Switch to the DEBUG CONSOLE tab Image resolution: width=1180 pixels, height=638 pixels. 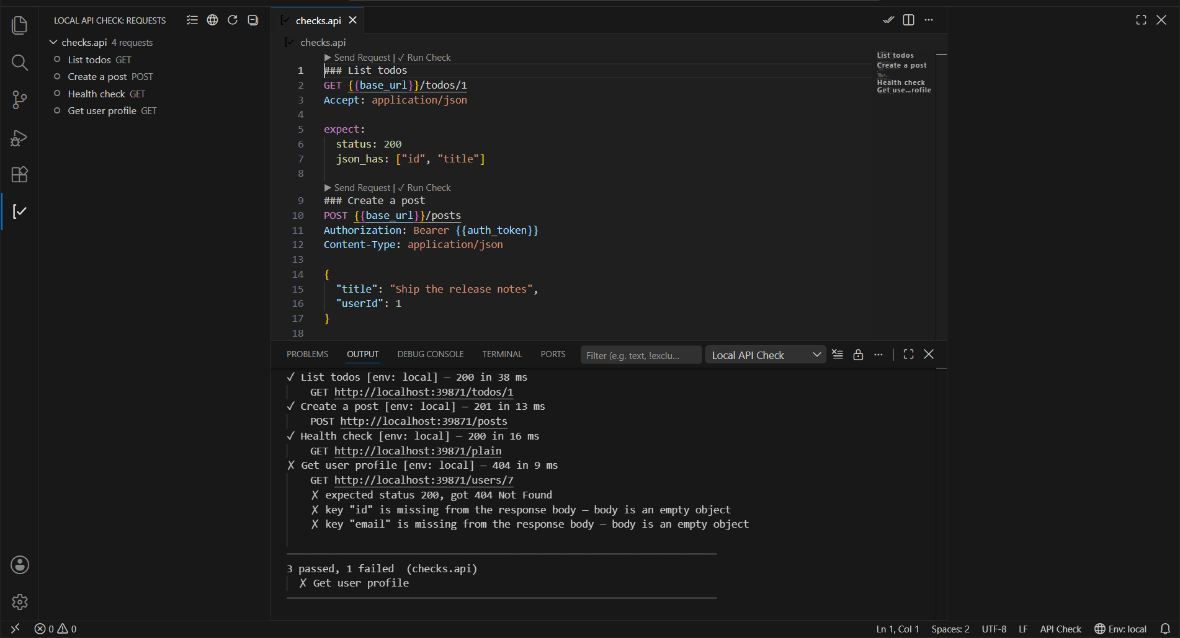431,355
